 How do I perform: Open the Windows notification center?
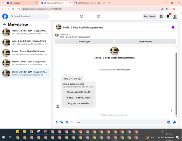(178, 137)
